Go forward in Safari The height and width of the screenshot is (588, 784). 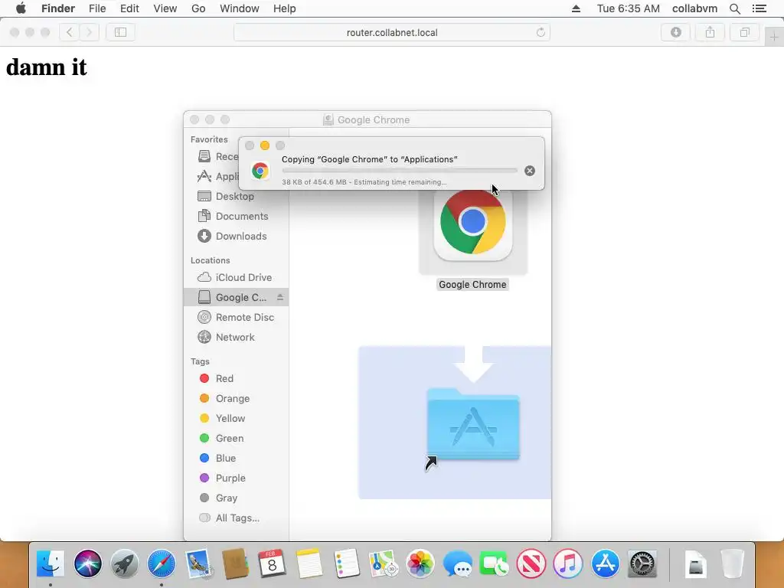coord(89,32)
